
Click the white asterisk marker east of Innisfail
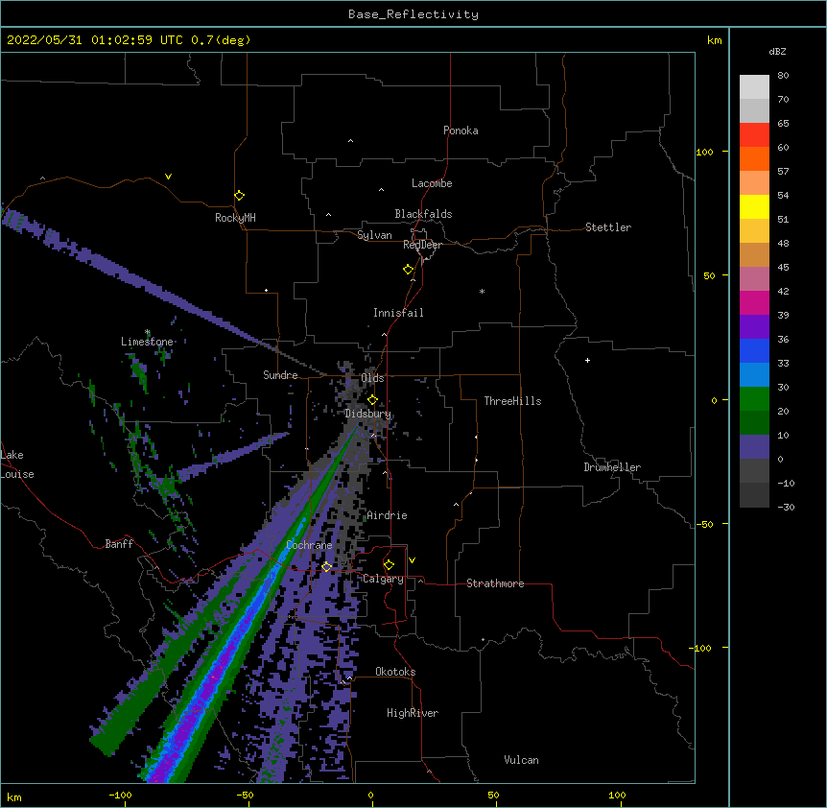tap(482, 291)
